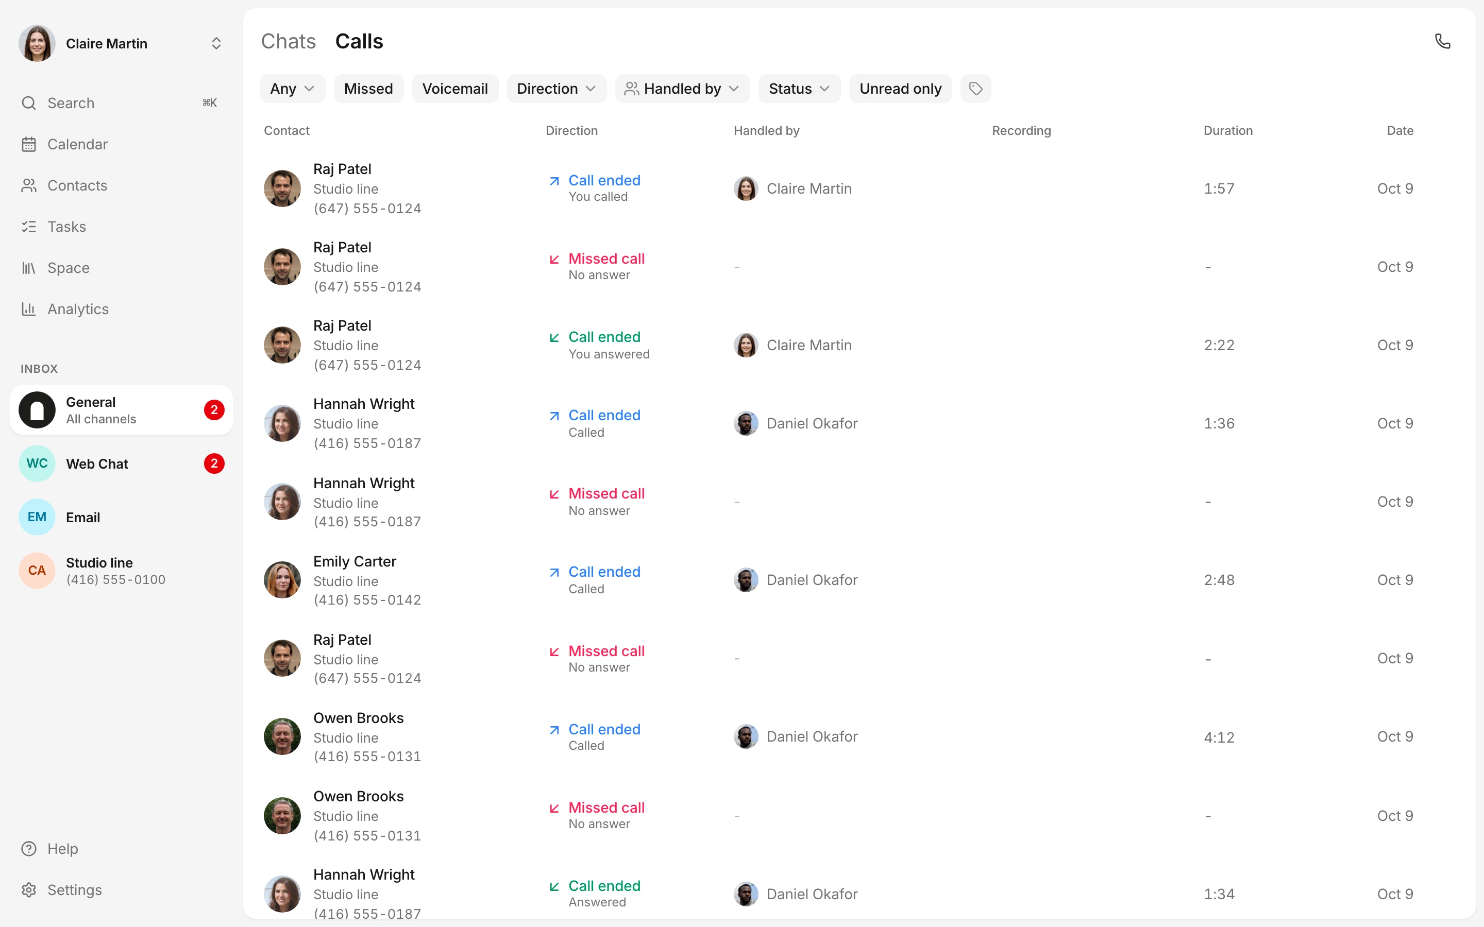Click Hannah Wright's Missed call status
Image resolution: width=1484 pixels, height=927 pixels.
coord(606,493)
